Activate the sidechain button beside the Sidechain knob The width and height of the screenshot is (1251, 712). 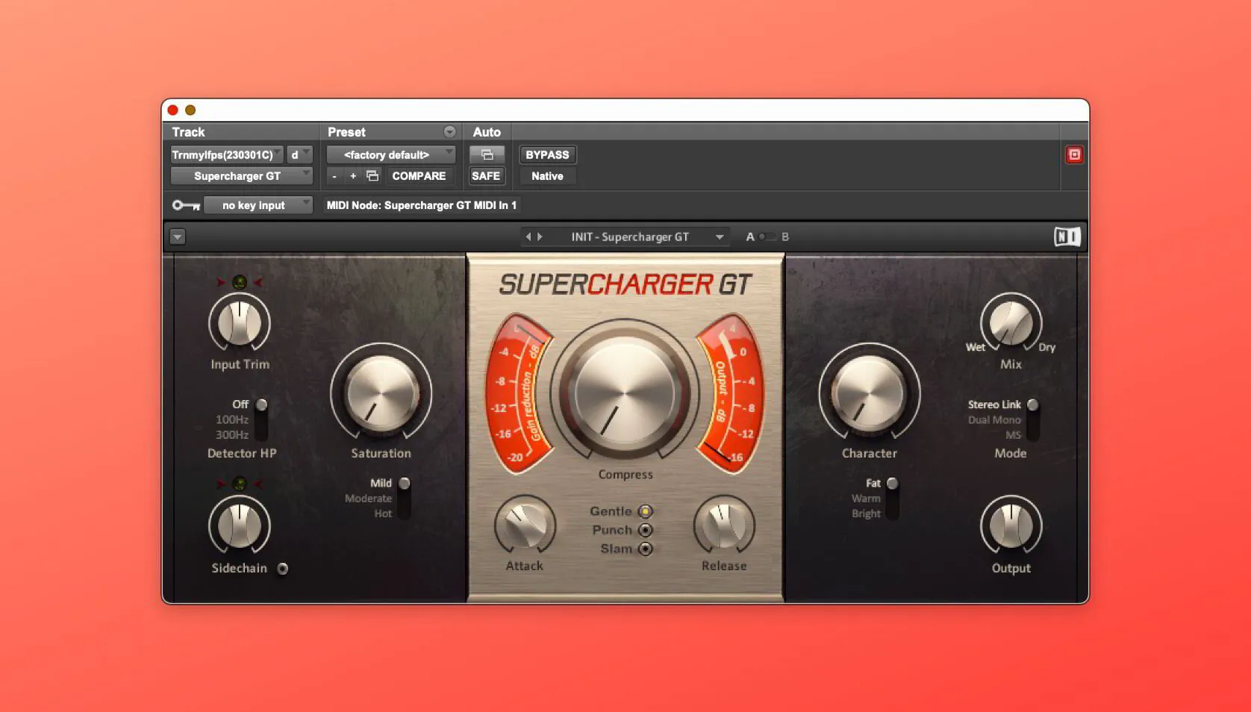[282, 568]
